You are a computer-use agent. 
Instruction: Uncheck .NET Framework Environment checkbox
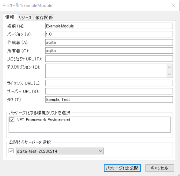point(12,120)
